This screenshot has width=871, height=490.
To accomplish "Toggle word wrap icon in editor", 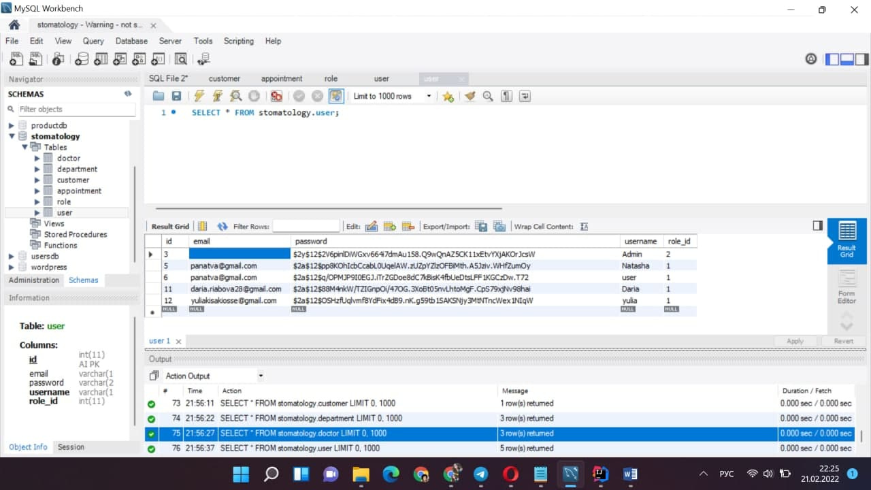I will 525,96.
